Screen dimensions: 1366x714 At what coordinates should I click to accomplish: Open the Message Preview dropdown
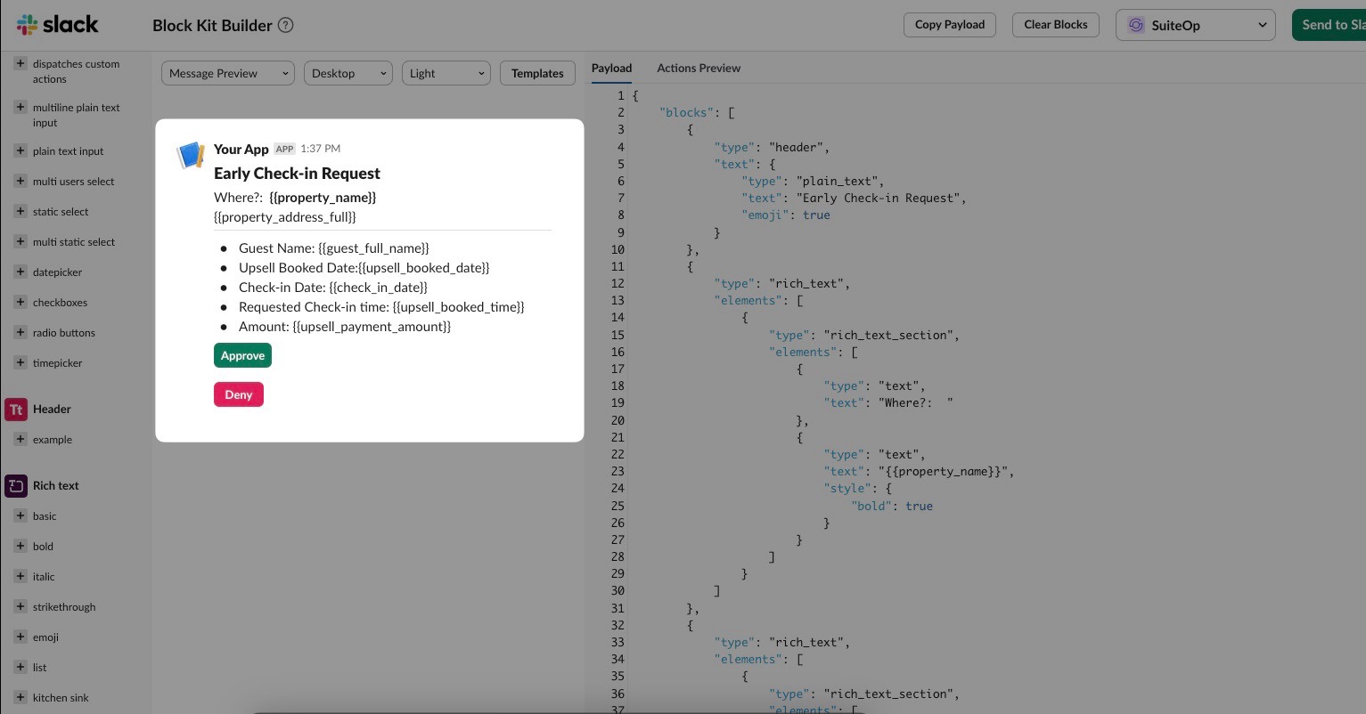[227, 74]
